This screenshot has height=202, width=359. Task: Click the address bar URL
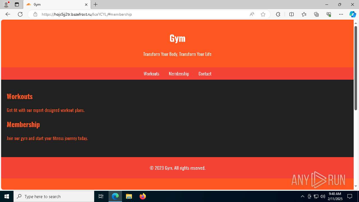pos(87,14)
